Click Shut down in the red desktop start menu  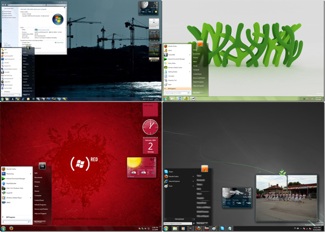[38, 222]
